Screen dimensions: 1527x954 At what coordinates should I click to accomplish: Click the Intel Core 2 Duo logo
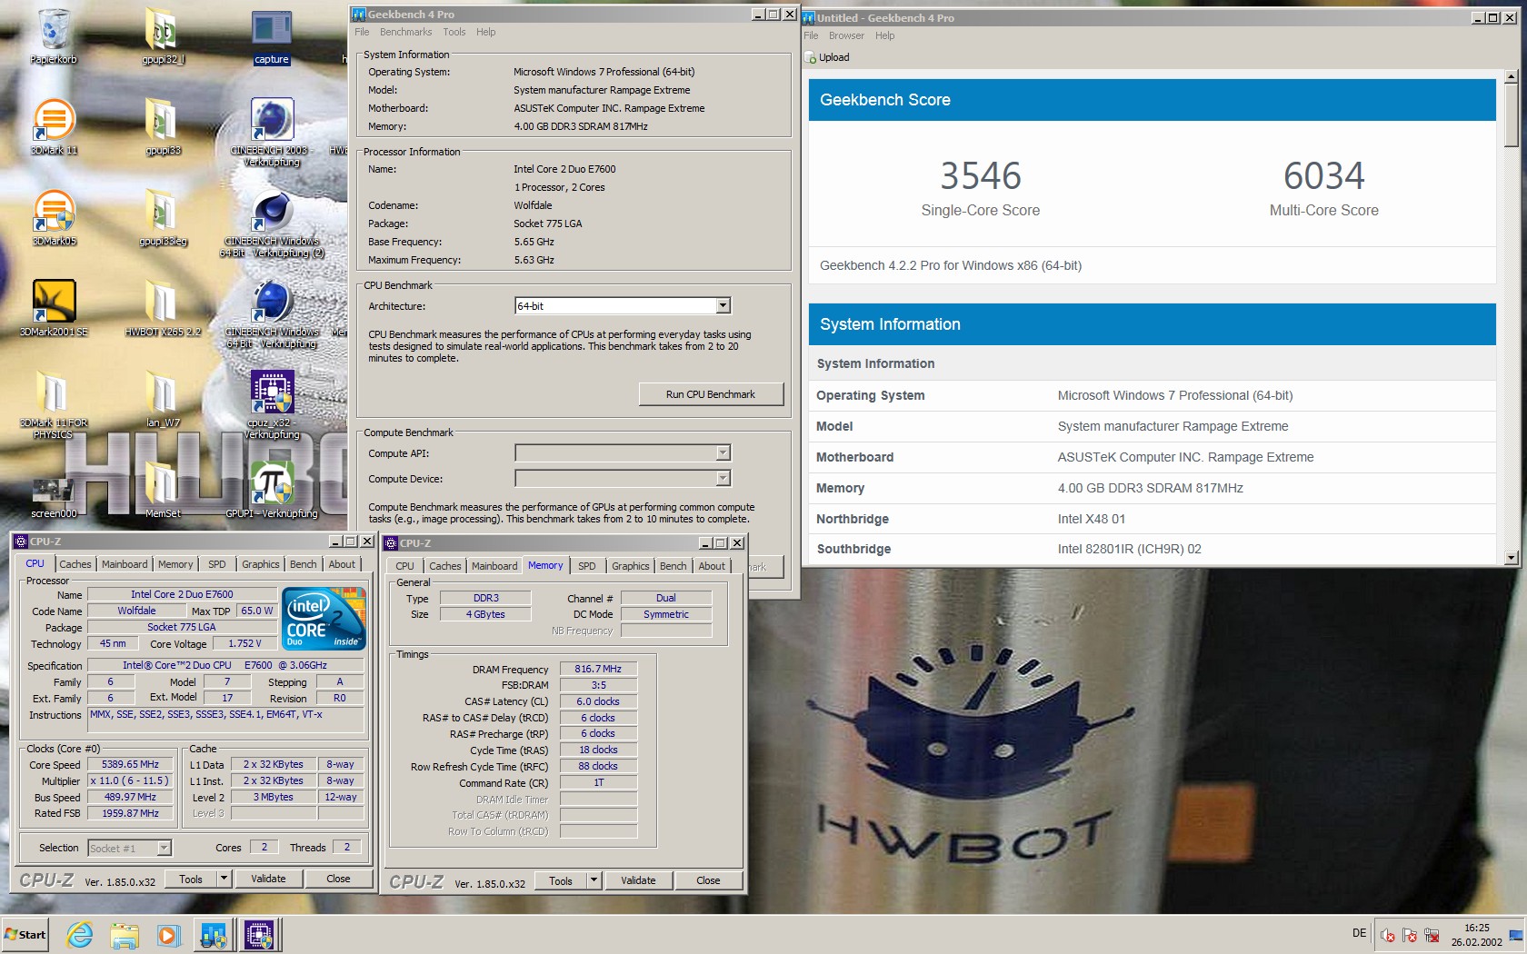pyautogui.click(x=324, y=618)
